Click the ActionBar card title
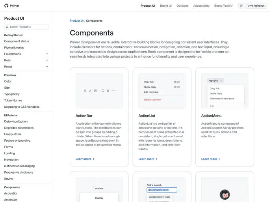Viewport: 271px width, 202px height. (84, 116)
